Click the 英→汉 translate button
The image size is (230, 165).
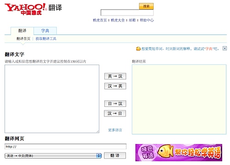click(115, 76)
